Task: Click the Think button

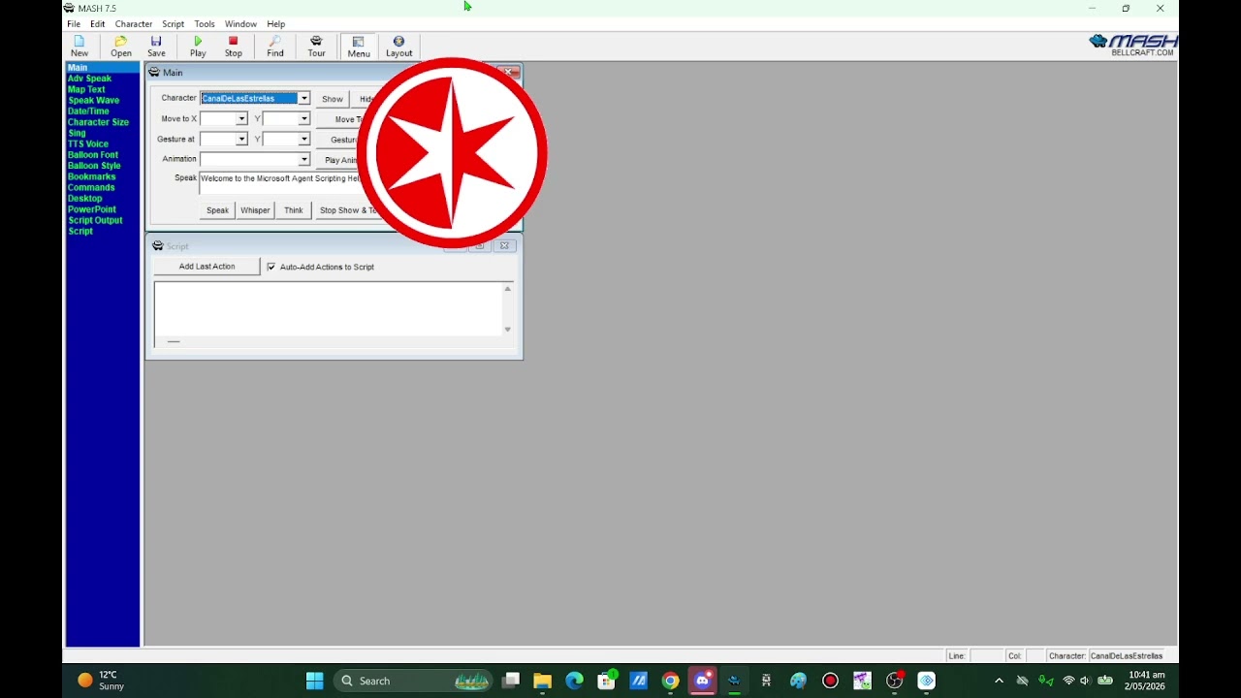Action: pos(294,210)
